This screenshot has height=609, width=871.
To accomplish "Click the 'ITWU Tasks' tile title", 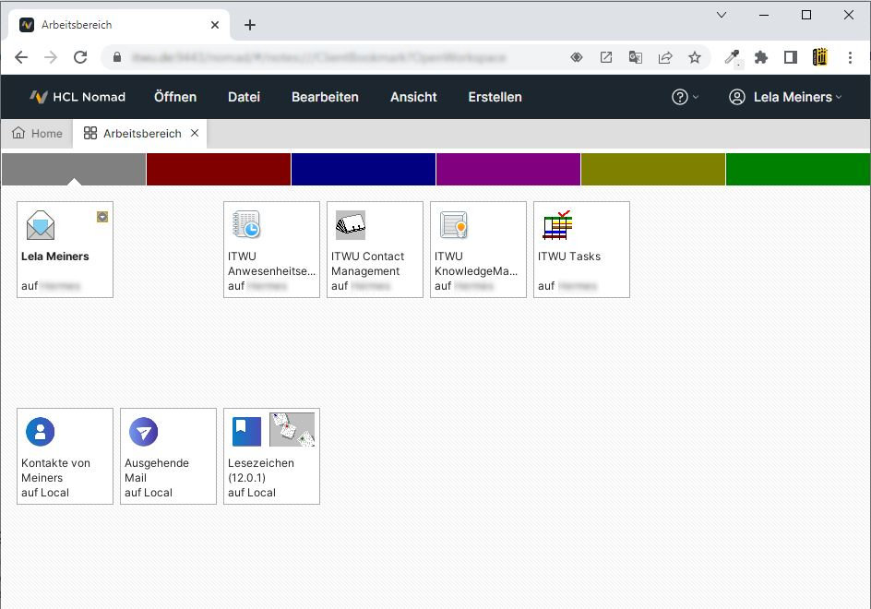I will point(569,257).
